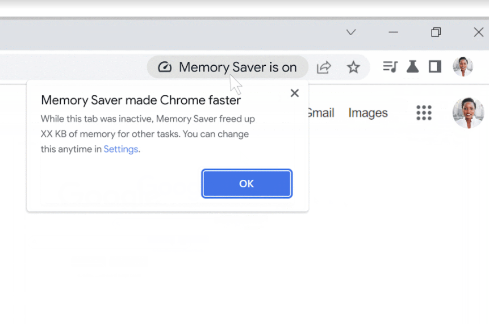Bookmark this tab with the star icon
The image size is (489, 324).
point(353,67)
